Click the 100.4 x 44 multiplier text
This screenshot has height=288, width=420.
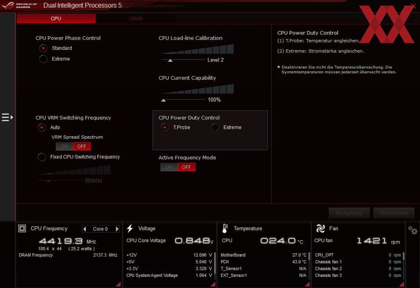[x=50, y=248]
